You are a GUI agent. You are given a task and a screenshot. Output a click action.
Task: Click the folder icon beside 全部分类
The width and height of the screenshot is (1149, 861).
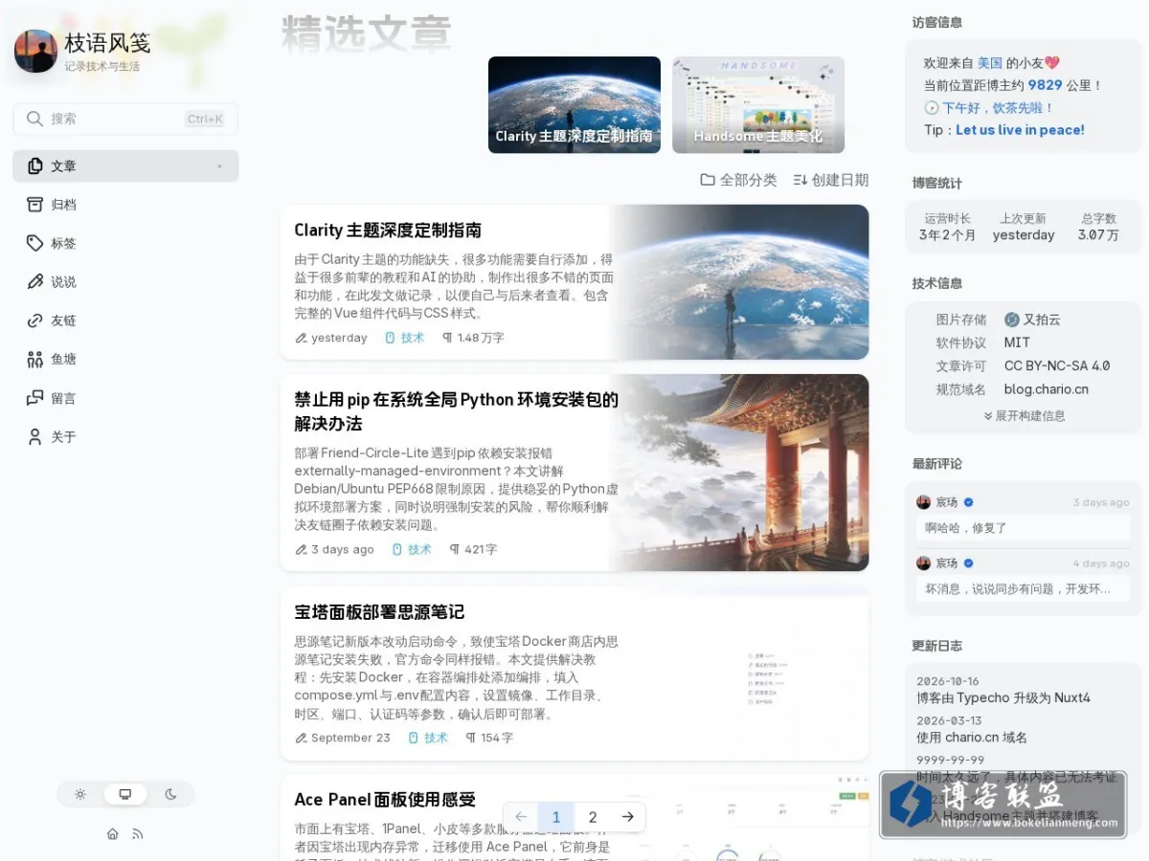click(708, 180)
